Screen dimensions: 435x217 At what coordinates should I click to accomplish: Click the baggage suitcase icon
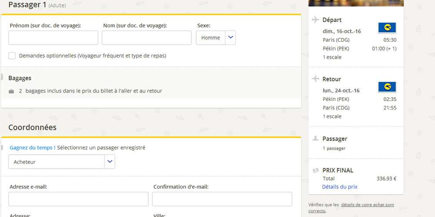pos(11,91)
